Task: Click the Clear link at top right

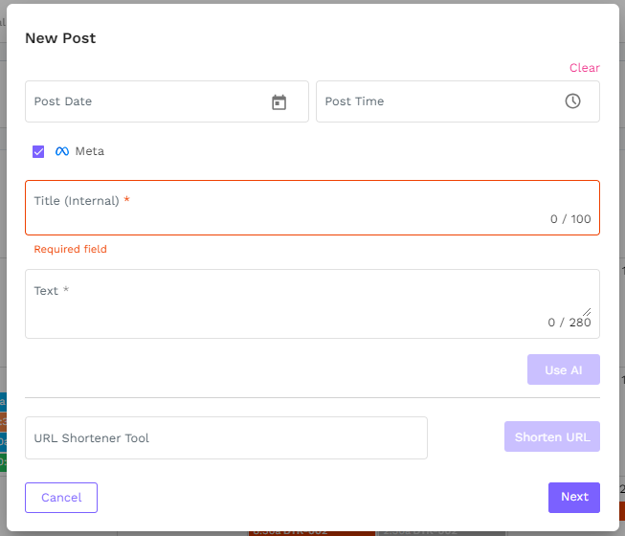Action: tap(584, 68)
